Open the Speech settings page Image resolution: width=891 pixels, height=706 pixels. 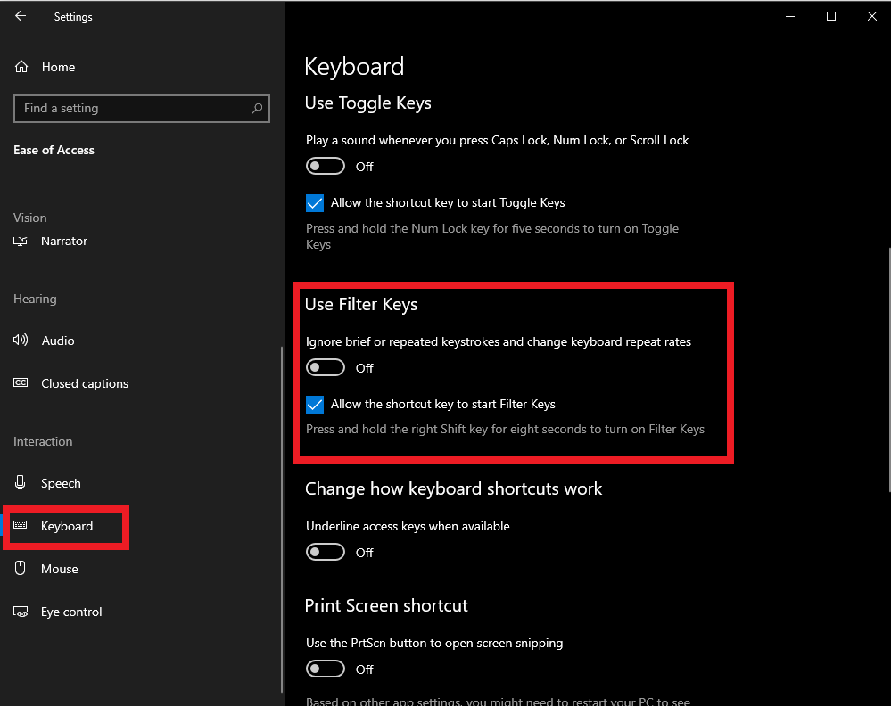(61, 483)
